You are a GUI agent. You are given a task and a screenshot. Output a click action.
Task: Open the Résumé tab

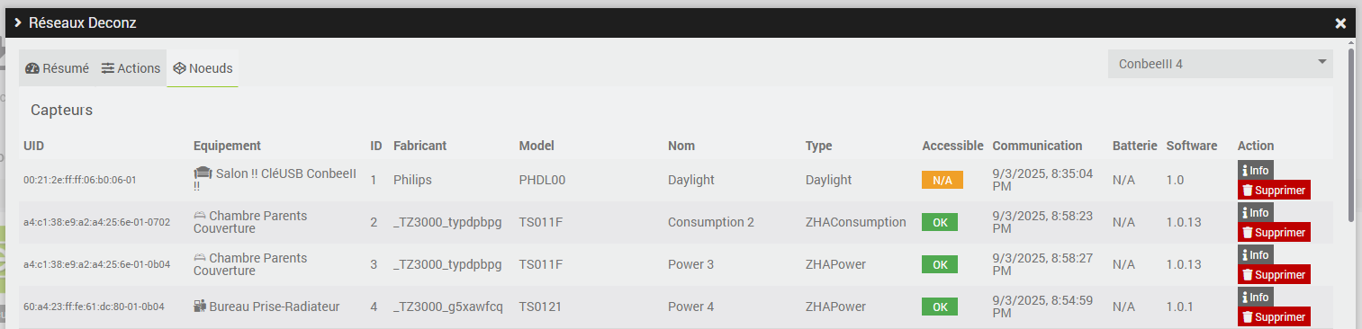pyautogui.click(x=58, y=68)
